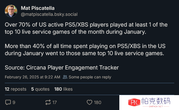179x110 pixels.
Task: Click the reply speech bubble icon
Action: point(8,102)
